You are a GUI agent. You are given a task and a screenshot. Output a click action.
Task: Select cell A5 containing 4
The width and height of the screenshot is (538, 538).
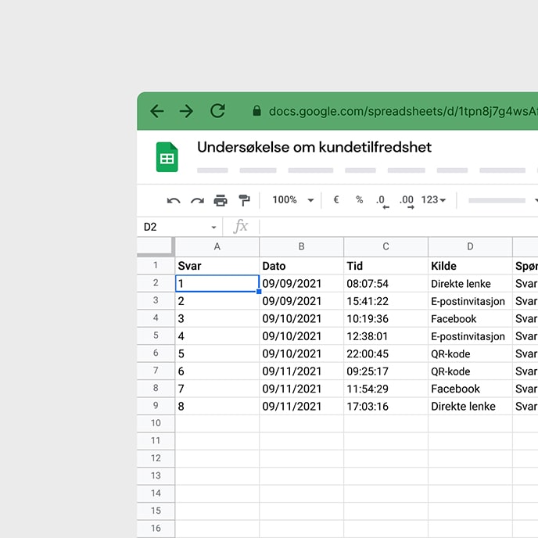[217, 336]
